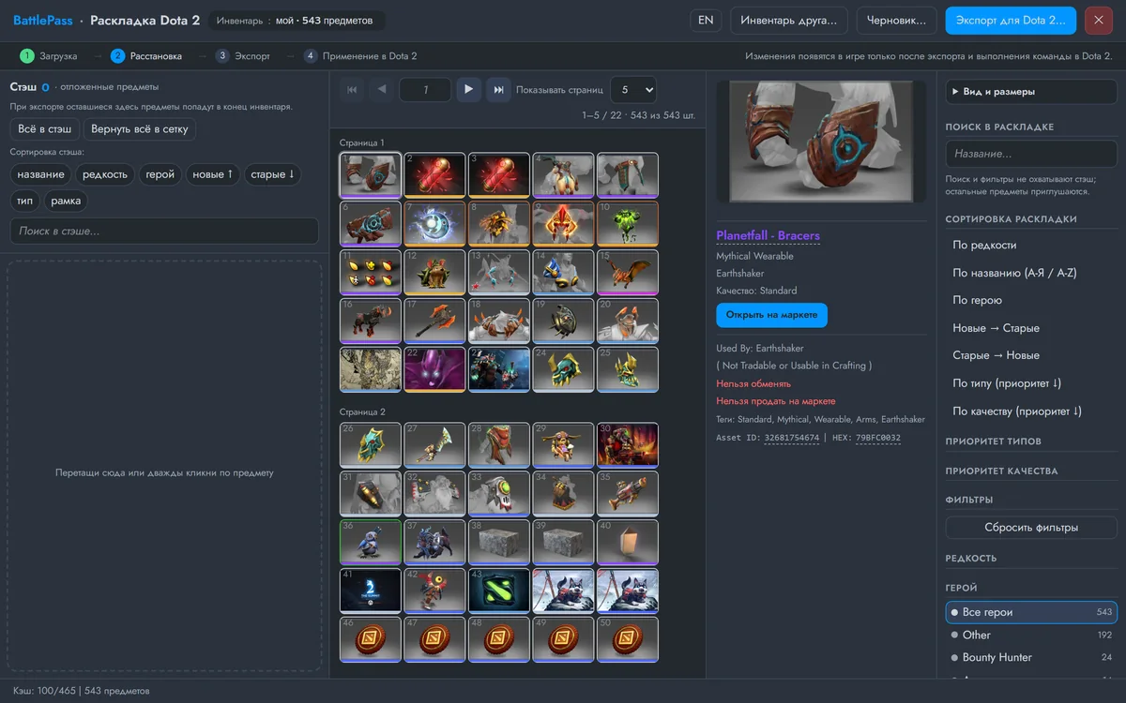The width and height of the screenshot is (1126, 703).
Task: Sort layout 'По редкости'
Action: click(x=1031, y=245)
